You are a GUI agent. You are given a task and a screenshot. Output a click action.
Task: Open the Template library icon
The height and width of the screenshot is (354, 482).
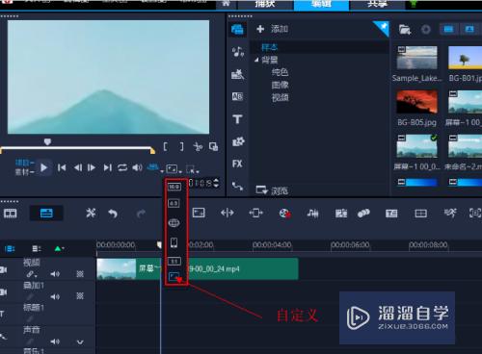click(237, 74)
